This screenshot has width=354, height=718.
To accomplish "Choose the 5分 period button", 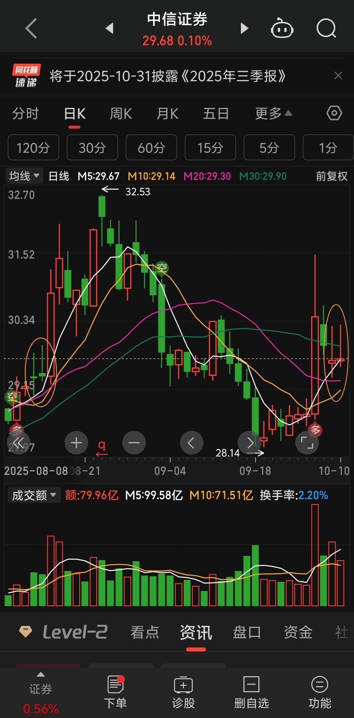I will click(269, 147).
